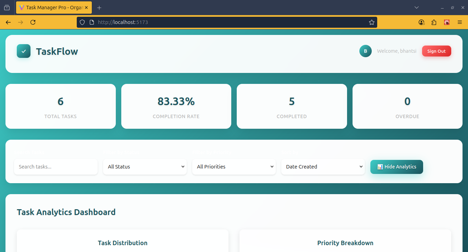Open the Date Created sort dropdown
The width and height of the screenshot is (468, 252).
point(323,167)
